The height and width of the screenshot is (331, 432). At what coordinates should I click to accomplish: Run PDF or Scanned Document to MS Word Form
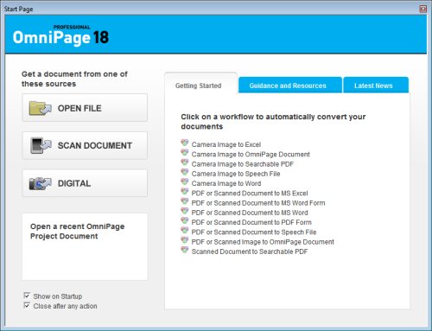click(258, 203)
